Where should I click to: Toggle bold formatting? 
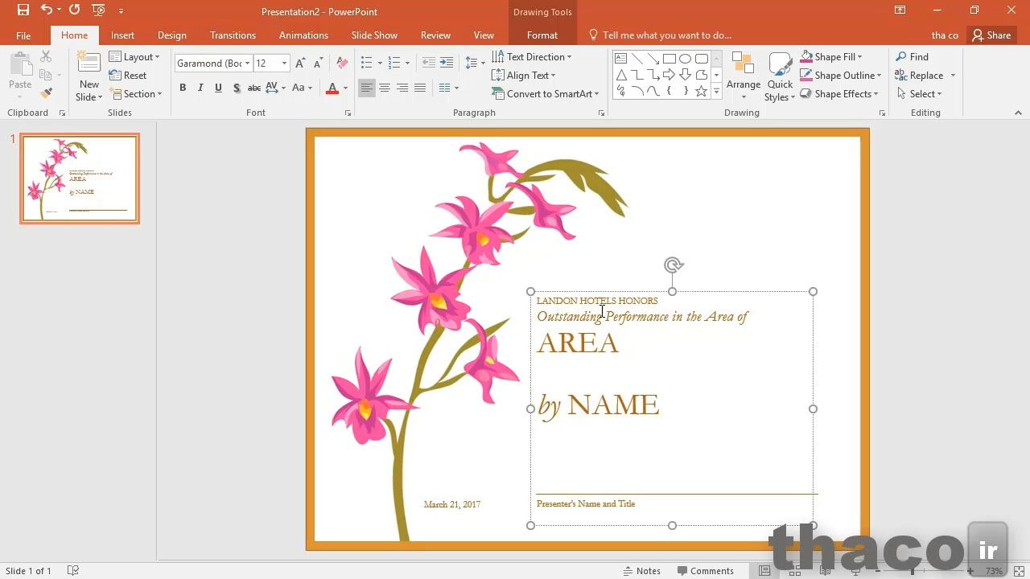[x=183, y=88]
